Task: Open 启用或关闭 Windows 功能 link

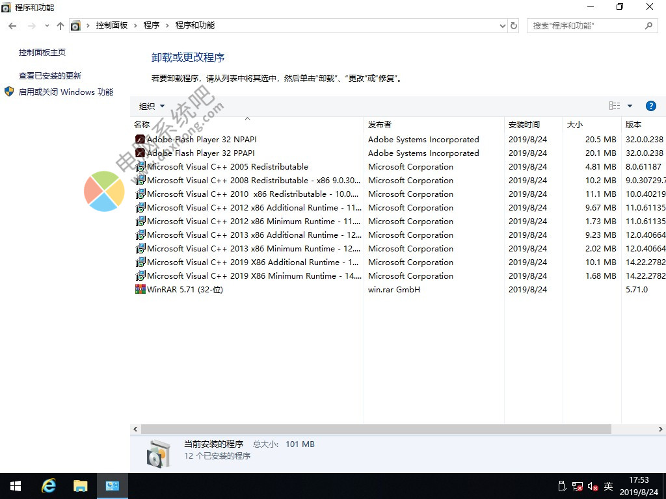Action: coord(66,92)
